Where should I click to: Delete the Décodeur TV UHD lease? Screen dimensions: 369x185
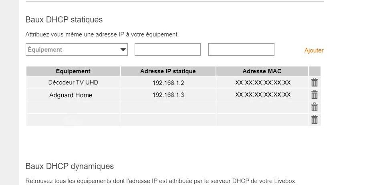[315, 82]
